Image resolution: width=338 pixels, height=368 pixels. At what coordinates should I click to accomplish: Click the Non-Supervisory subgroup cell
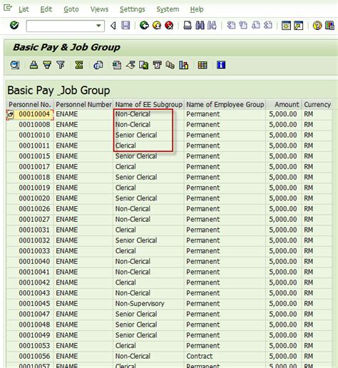point(140,304)
